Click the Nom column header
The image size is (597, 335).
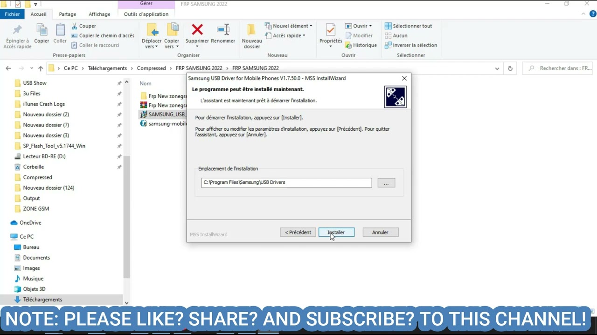coord(146,83)
